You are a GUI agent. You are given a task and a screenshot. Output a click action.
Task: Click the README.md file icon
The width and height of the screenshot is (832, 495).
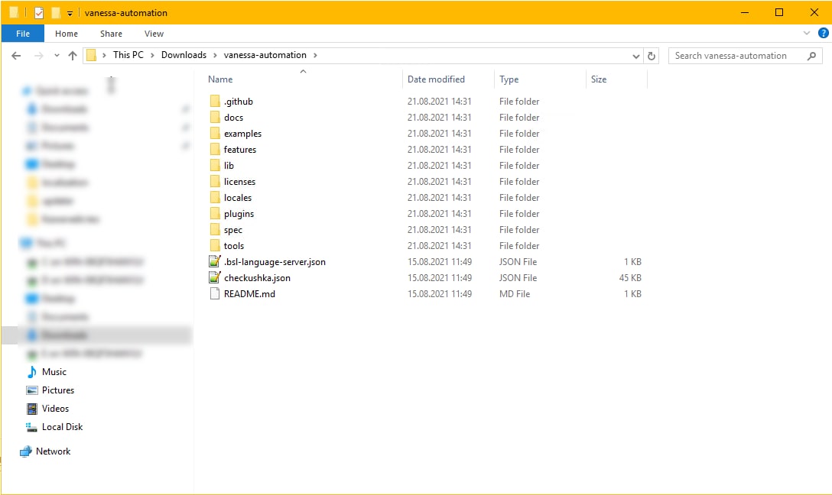pyautogui.click(x=215, y=293)
